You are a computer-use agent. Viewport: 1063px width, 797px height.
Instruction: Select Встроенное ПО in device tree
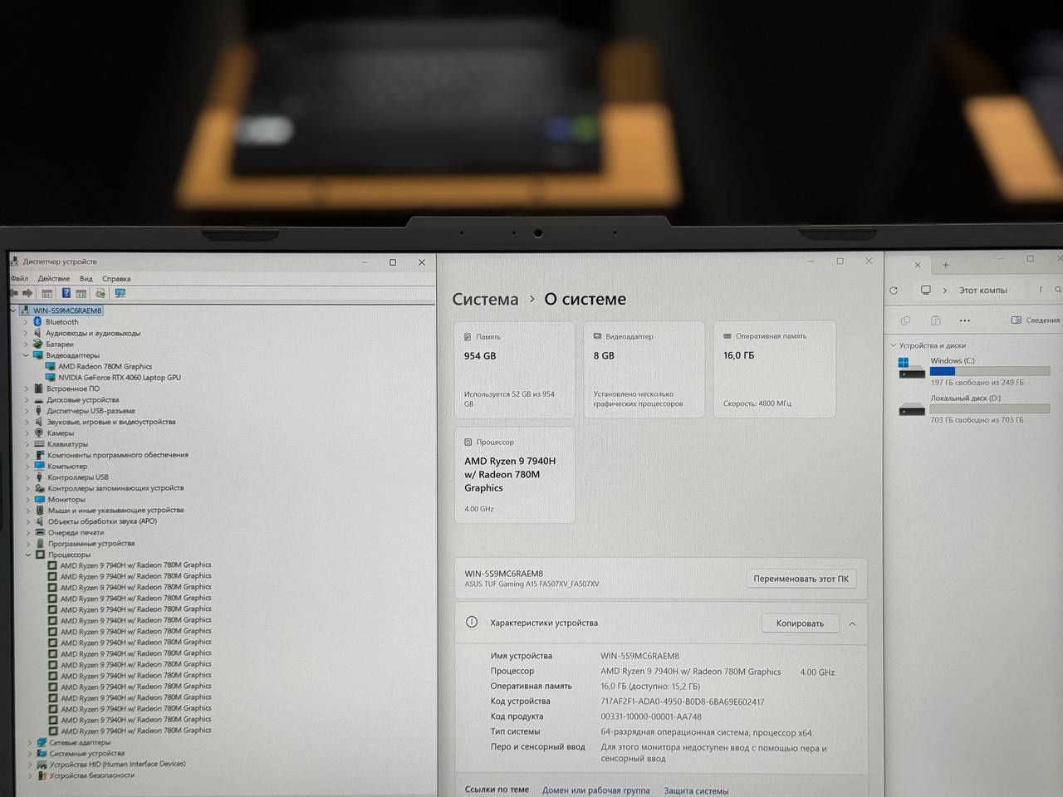(73, 389)
